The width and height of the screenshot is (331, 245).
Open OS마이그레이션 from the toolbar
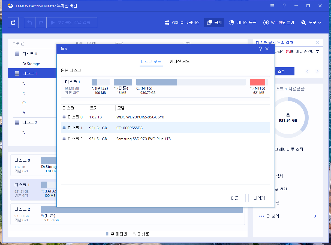(x=182, y=23)
